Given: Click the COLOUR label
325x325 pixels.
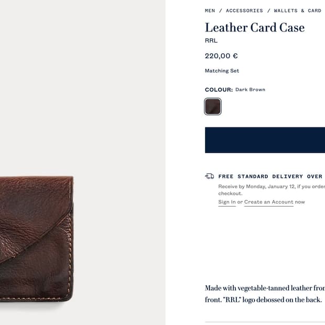Looking at the screenshot, I should click(219, 90).
